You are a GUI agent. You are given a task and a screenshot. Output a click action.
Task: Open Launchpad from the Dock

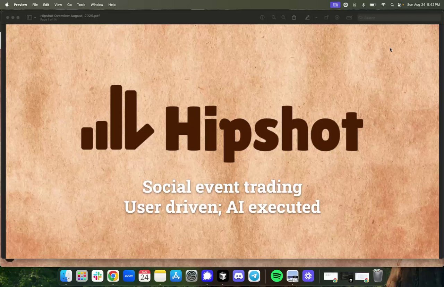point(82,276)
